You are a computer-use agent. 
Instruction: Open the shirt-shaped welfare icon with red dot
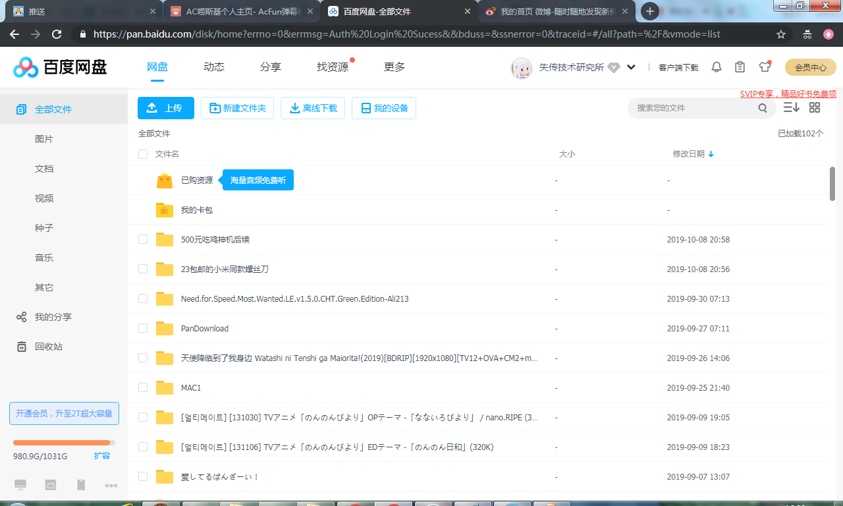coord(764,67)
